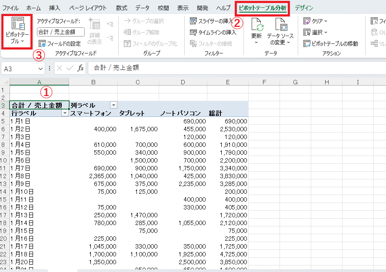The height and width of the screenshot is (272, 386).
Task: Open the ピボットテーブル dropdown button
Action: (x=17, y=31)
